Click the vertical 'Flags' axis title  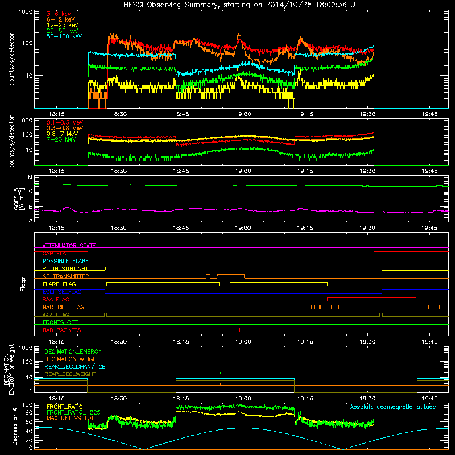pyautogui.click(x=23, y=284)
